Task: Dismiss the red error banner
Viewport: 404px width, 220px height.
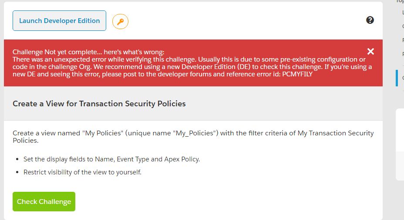Action: point(370,52)
